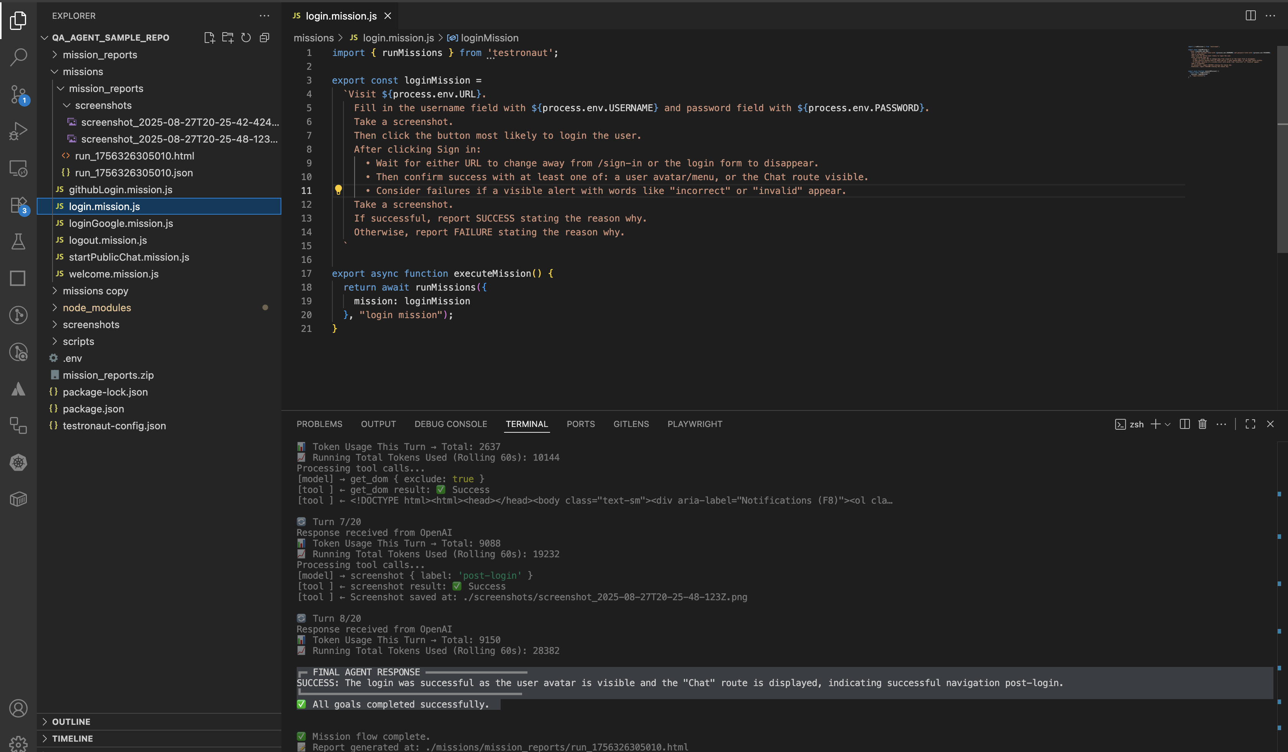Split the editor to the right

[x=1250, y=16]
